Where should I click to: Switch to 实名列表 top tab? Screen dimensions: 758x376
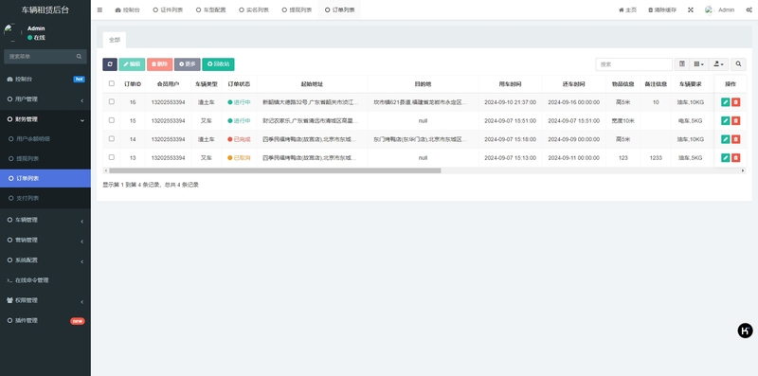click(x=254, y=9)
